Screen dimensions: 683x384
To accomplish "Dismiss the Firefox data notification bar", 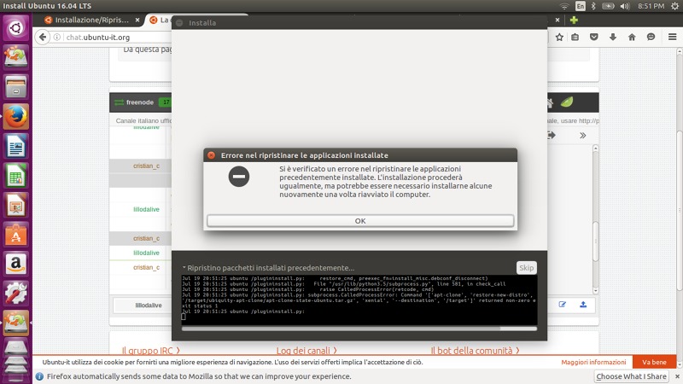I will pyautogui.click(x=677, y=376).
